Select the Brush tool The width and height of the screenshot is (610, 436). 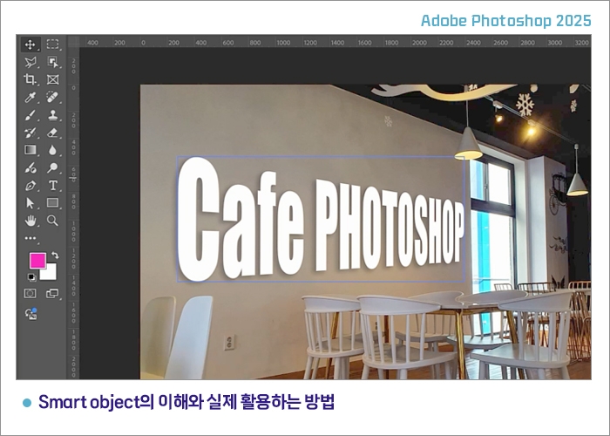click(30, 115)
